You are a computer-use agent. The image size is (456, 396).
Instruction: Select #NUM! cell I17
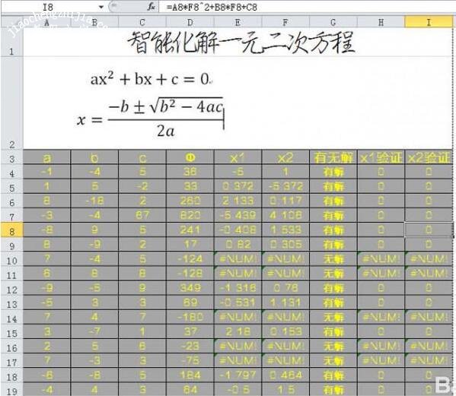[x=429, y=360]
